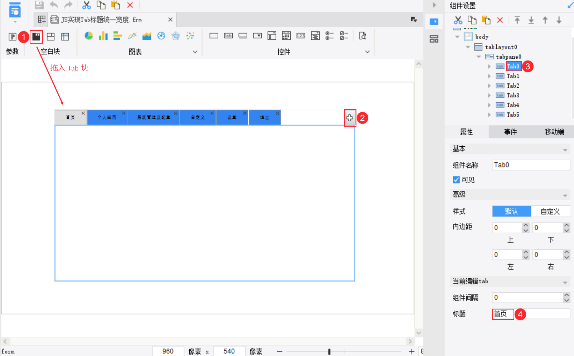Screen dimensions: 574x356
Task: Select the label widget icon
Action: [x=228, y=36]
